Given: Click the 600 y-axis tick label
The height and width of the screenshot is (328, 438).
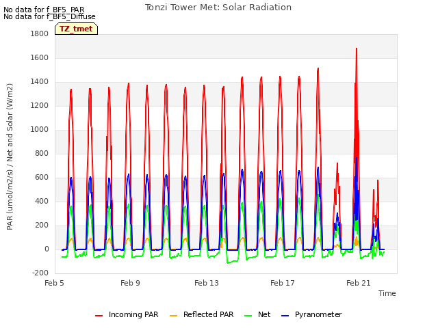Looking at the screenshot, I should pos(42,178).
